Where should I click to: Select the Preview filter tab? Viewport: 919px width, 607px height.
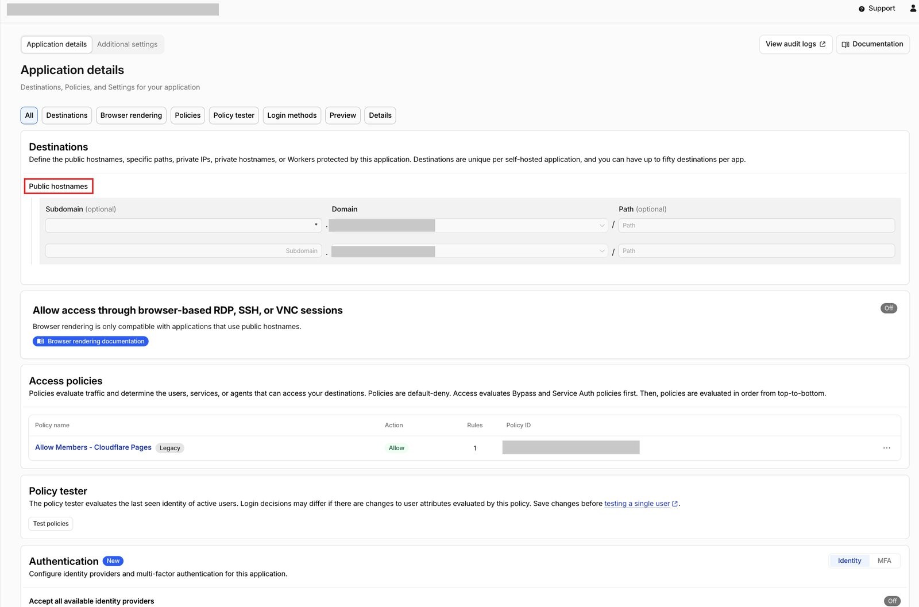(343, 115)
